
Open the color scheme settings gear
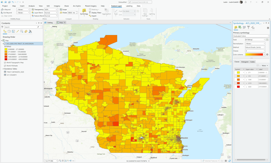click(267, 54)
